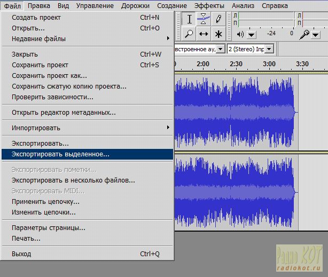The width and height of the screenshot is (328, 277).
Task: Choose Параметры страницы...
Action: 88,228
